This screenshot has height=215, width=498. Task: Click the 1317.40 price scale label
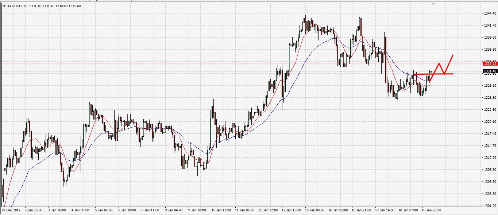[490, 134]
